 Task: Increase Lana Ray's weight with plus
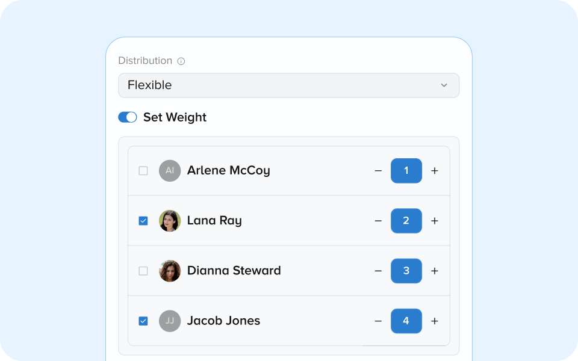435,221
